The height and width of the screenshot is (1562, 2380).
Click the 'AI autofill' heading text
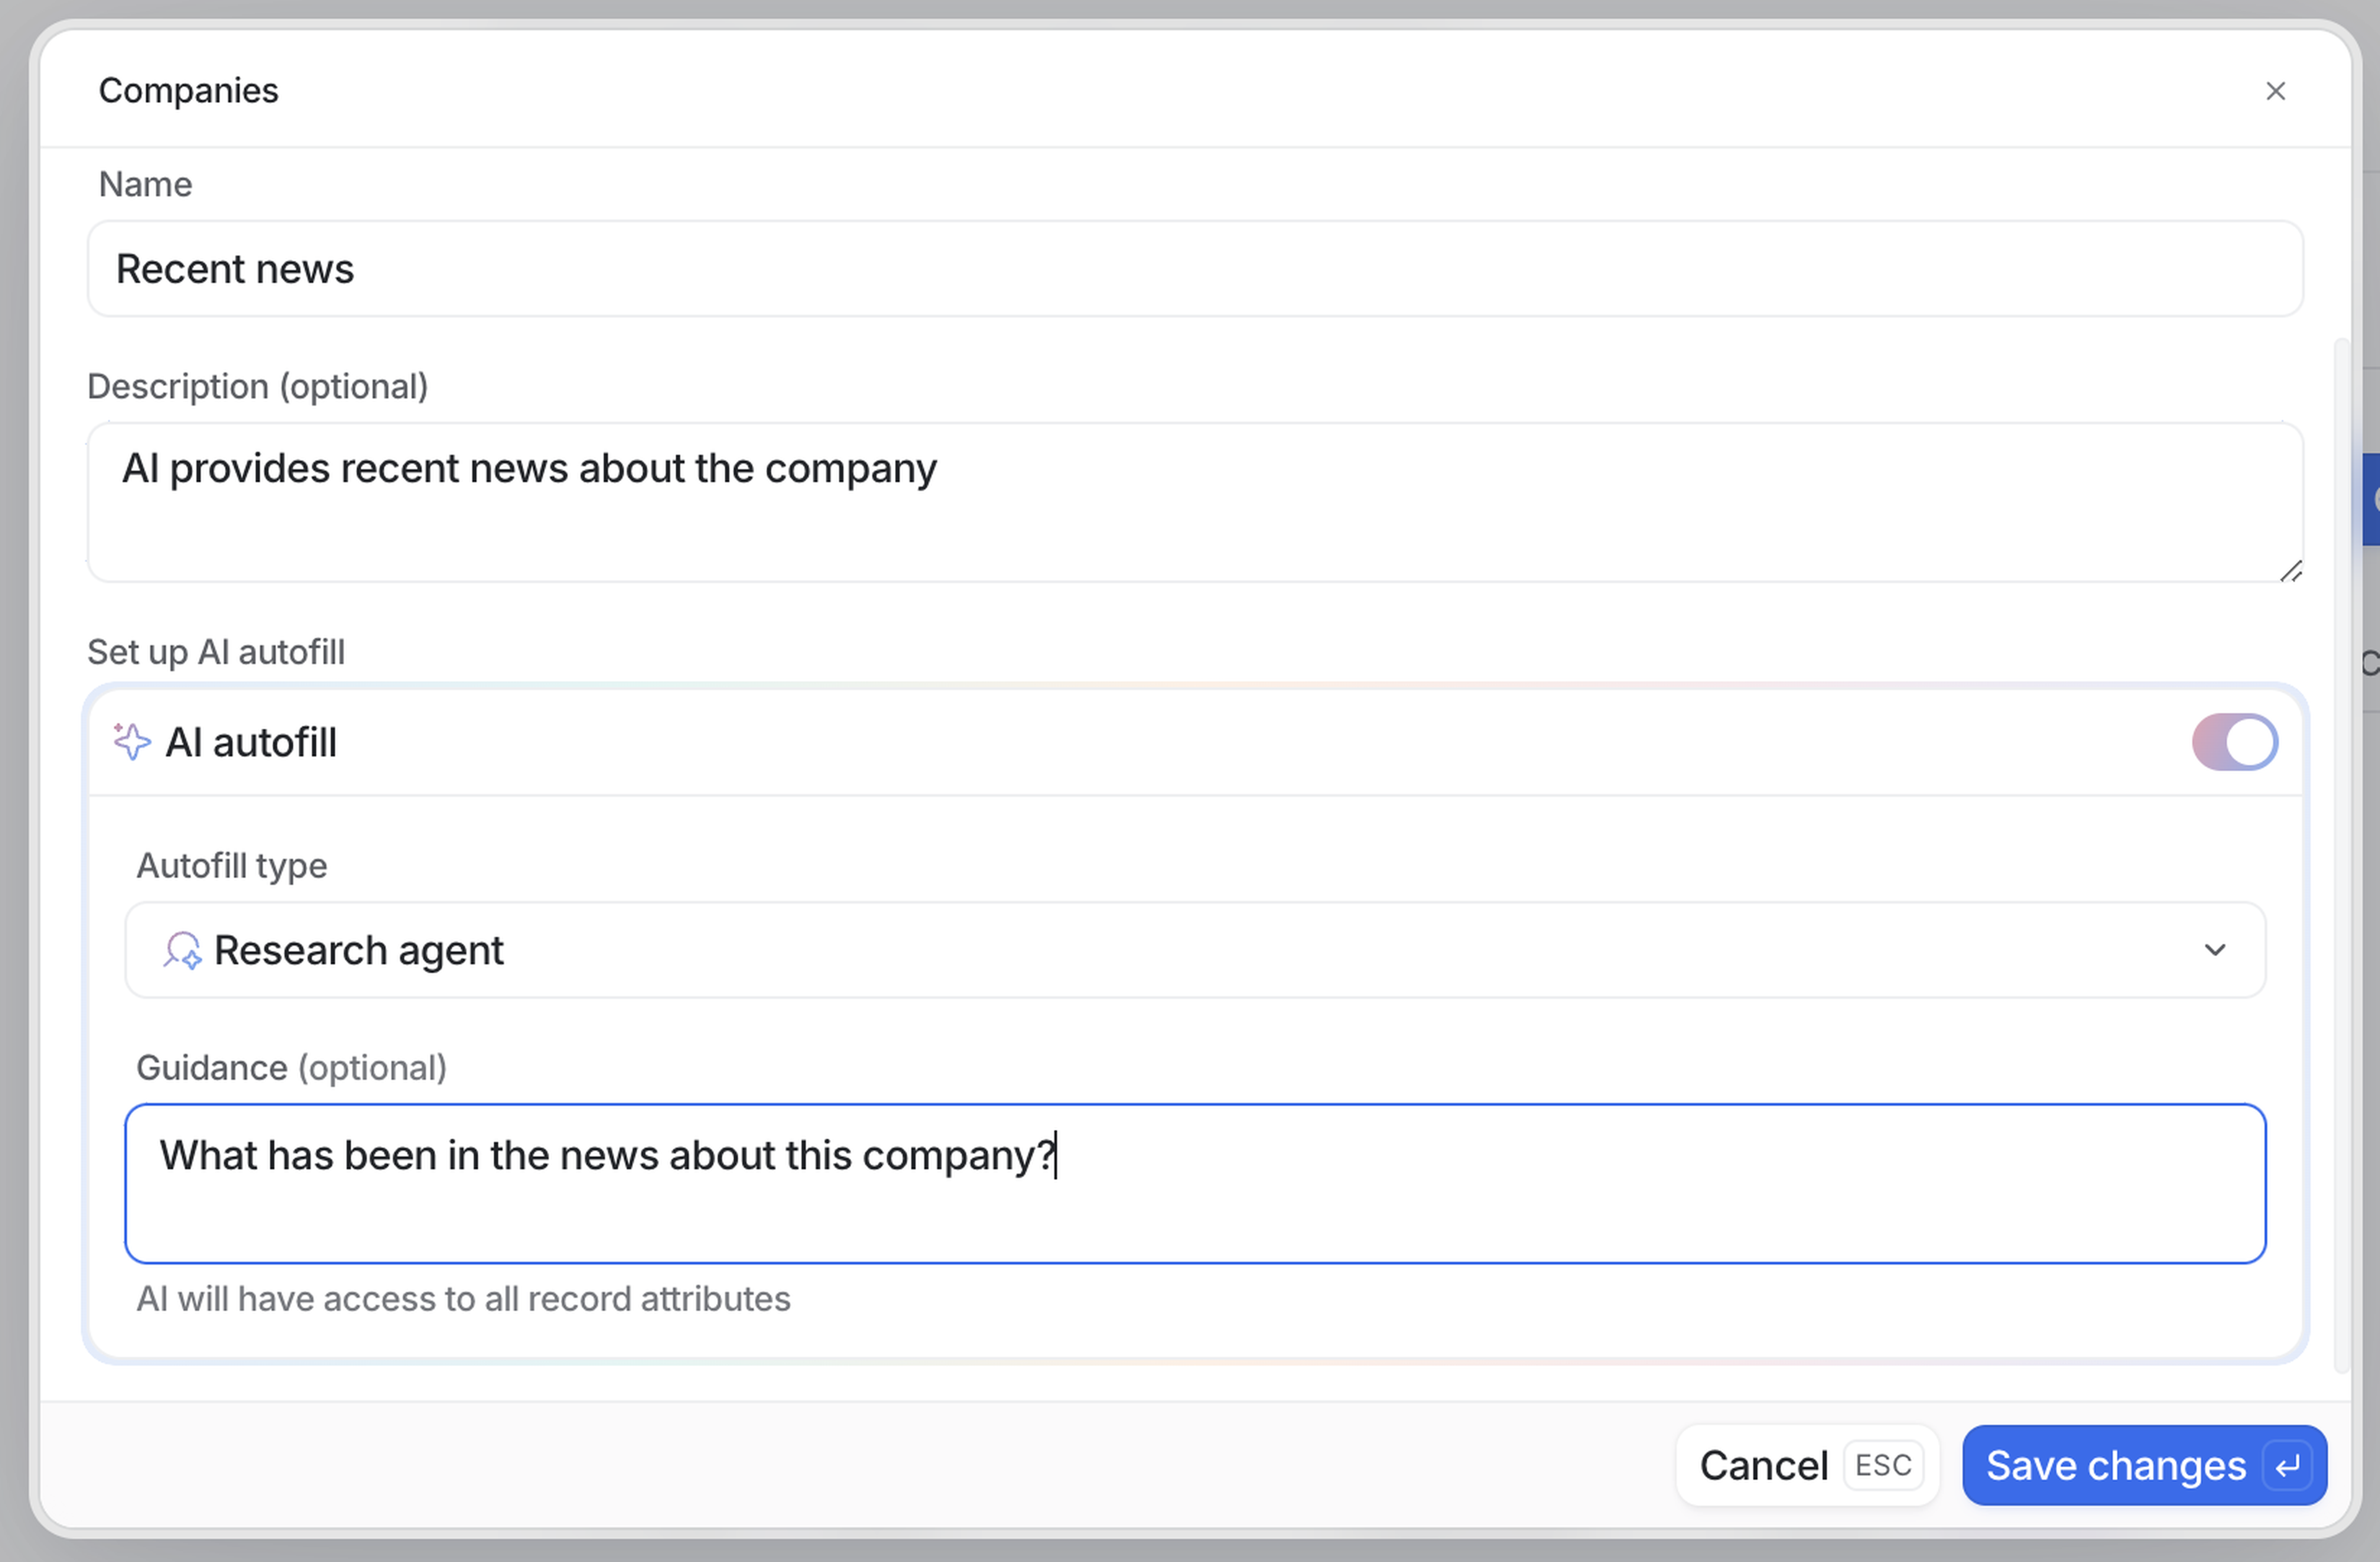click(251, 743)
